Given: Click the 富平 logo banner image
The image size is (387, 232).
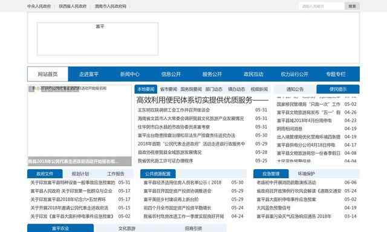Looking at the screenshot, I should 98,39.
